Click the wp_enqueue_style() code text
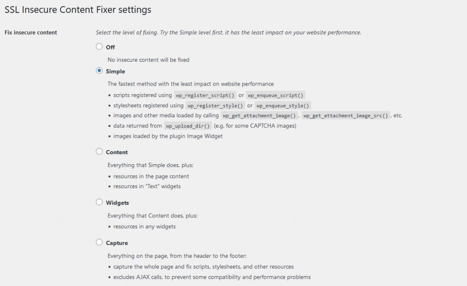 click(283, 105)
